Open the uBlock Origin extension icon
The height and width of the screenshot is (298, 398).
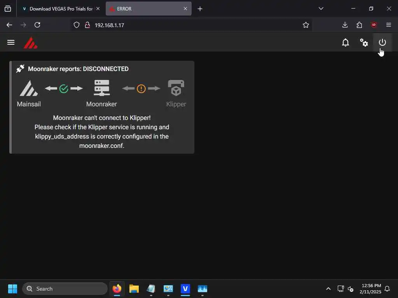point(374,25)
